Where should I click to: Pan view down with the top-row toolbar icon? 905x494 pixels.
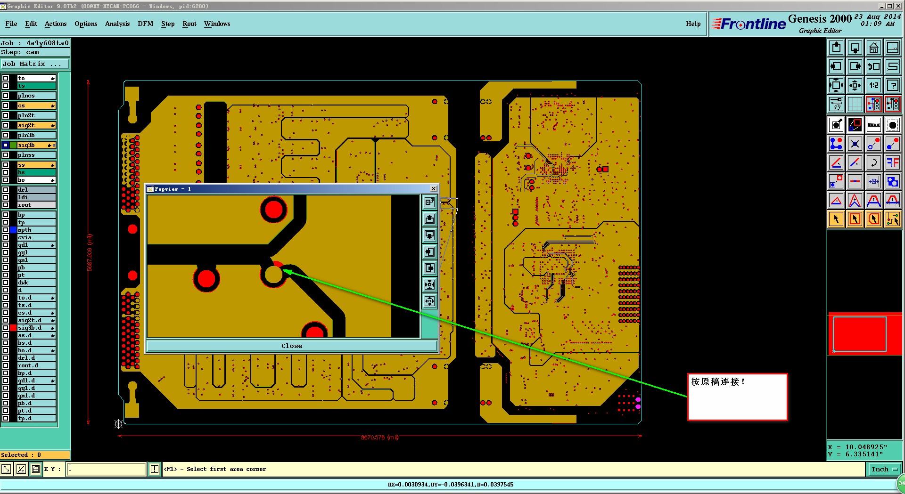855,47
